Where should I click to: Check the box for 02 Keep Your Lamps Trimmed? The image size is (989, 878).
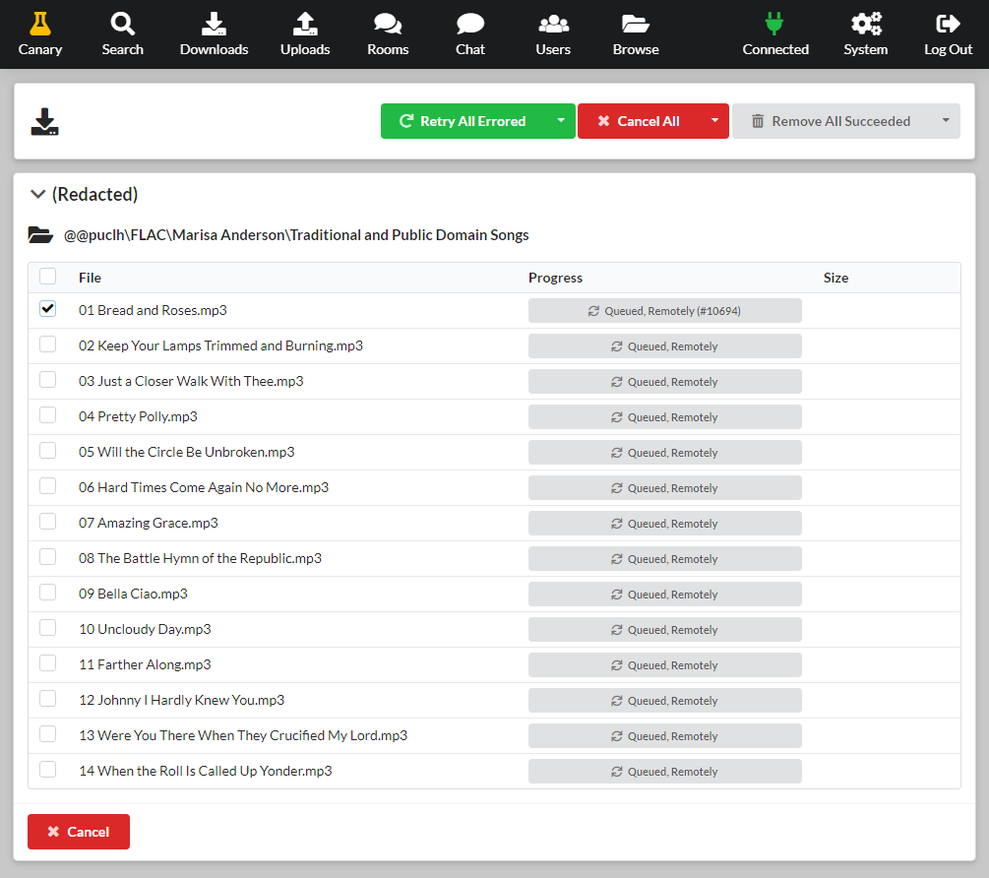(x=47, y=345)
